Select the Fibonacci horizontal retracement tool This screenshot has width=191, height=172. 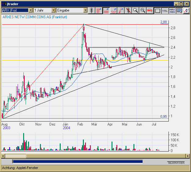coord(106,10)
